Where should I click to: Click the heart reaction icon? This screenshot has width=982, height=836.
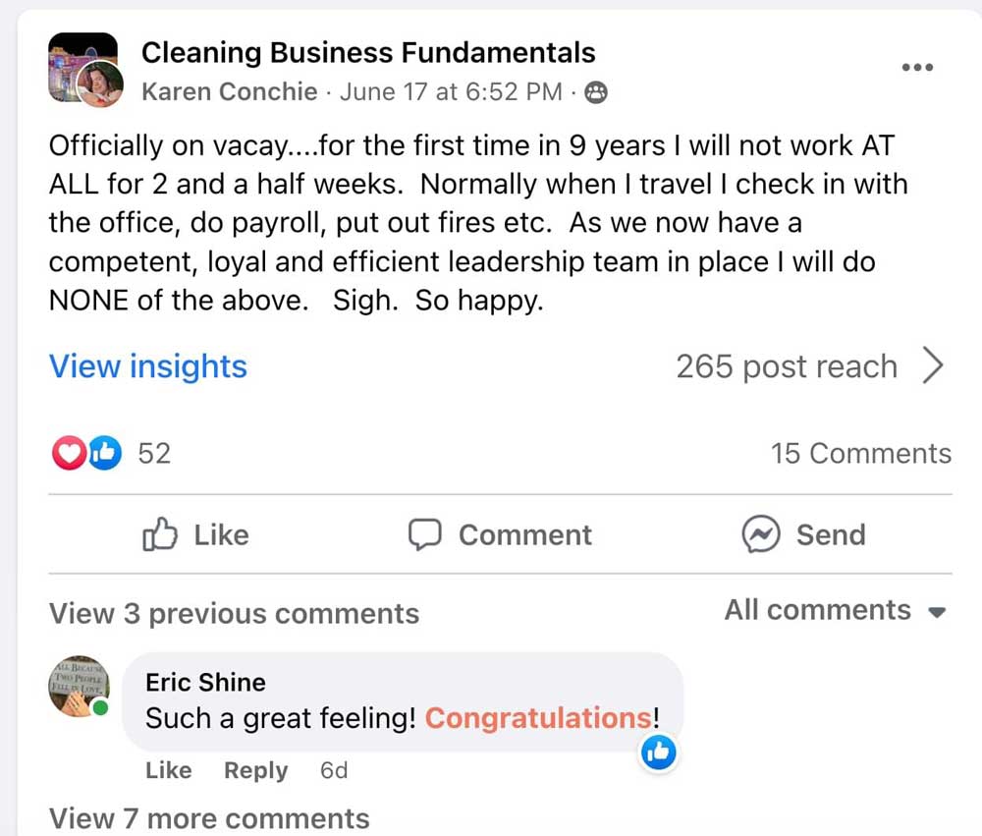tap(69, 453)
